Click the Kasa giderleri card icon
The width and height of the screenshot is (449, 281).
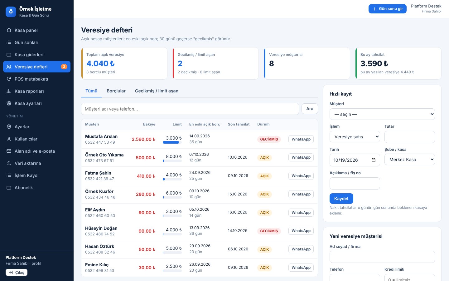pos(9,55)
